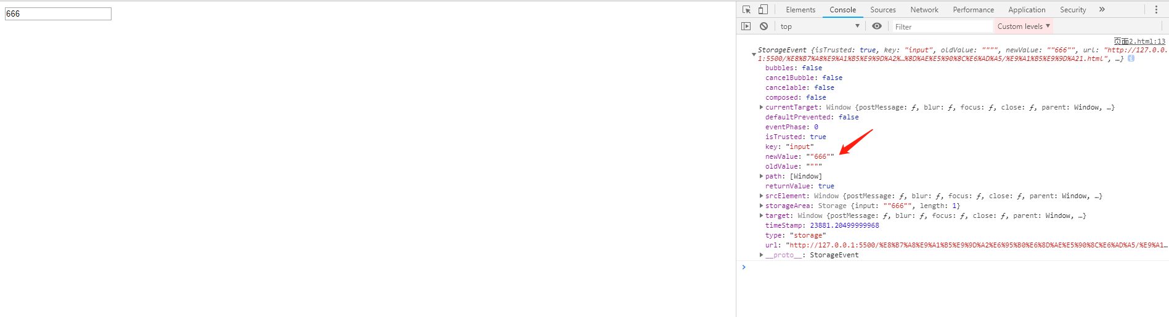Viewport: 1169px width, 317px height.
Task: Open the Application tab
Action: (x=1027, y=10)
